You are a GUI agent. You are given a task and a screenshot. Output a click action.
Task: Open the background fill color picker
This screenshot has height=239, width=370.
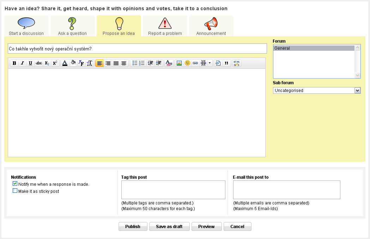click(73, 63)
